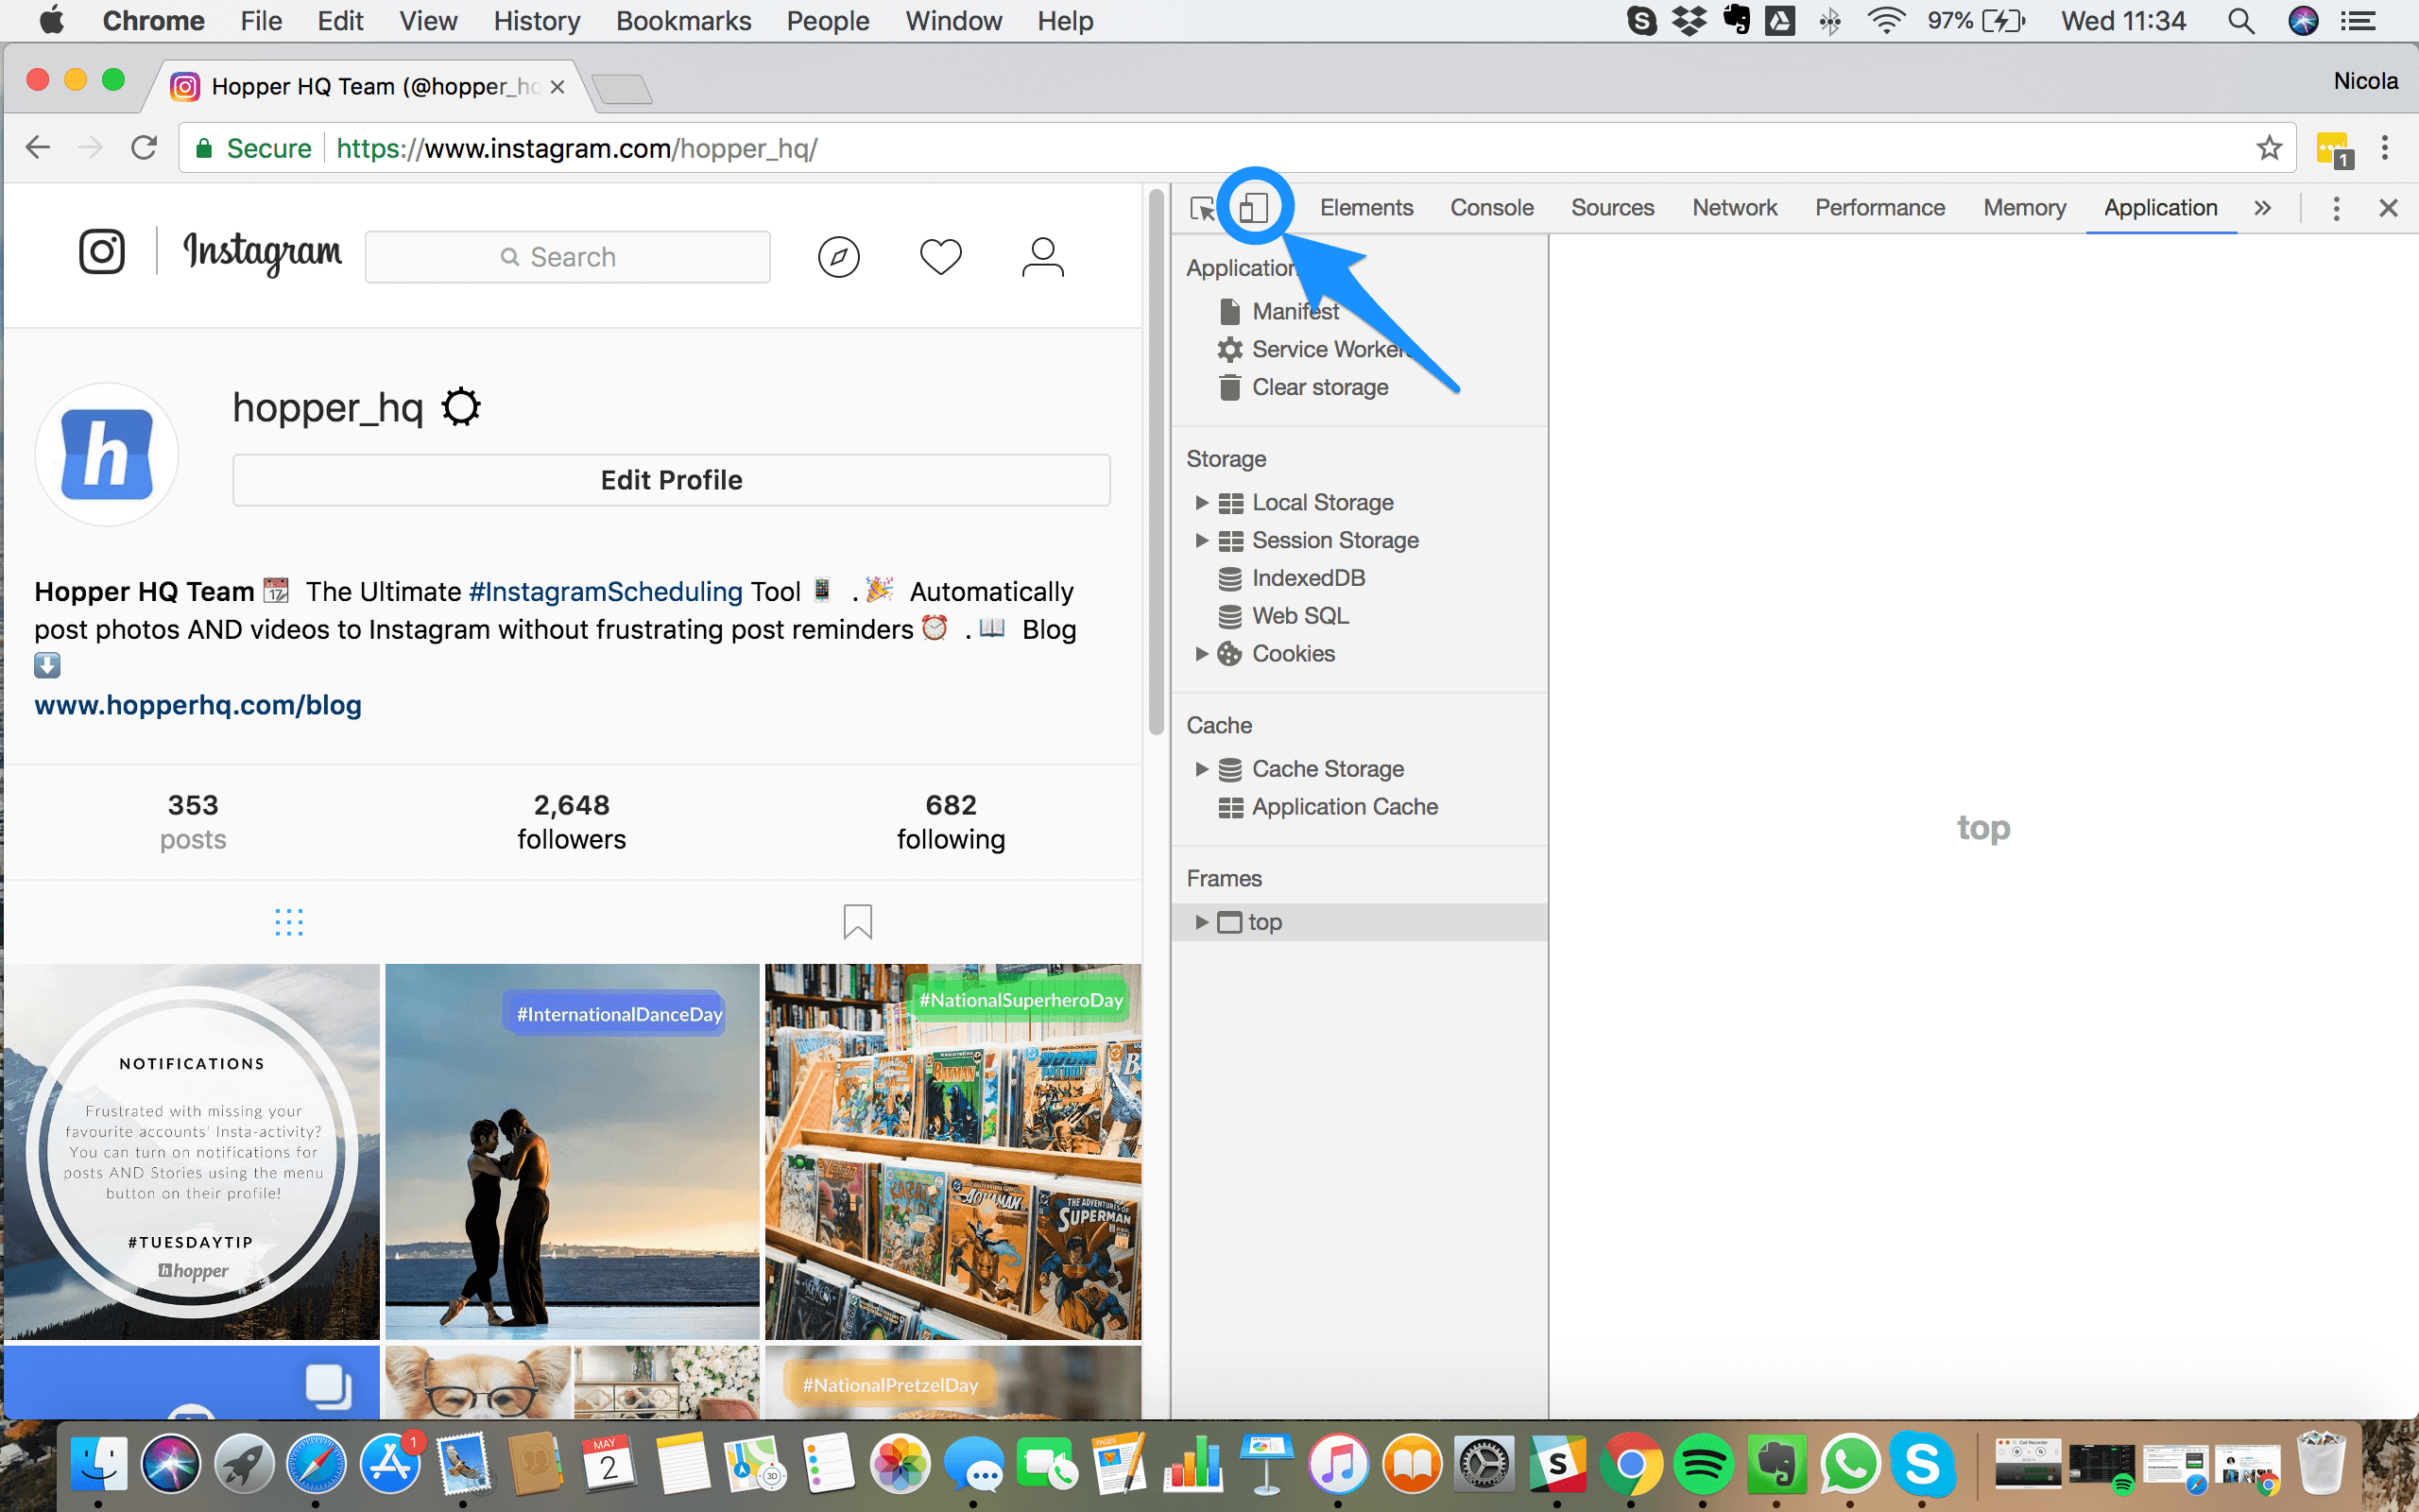Click the www.hopperhq.com/blog link
The height and width of the screenshot is (1512, 2419).
pyautogui.click(x=198, y=704)
